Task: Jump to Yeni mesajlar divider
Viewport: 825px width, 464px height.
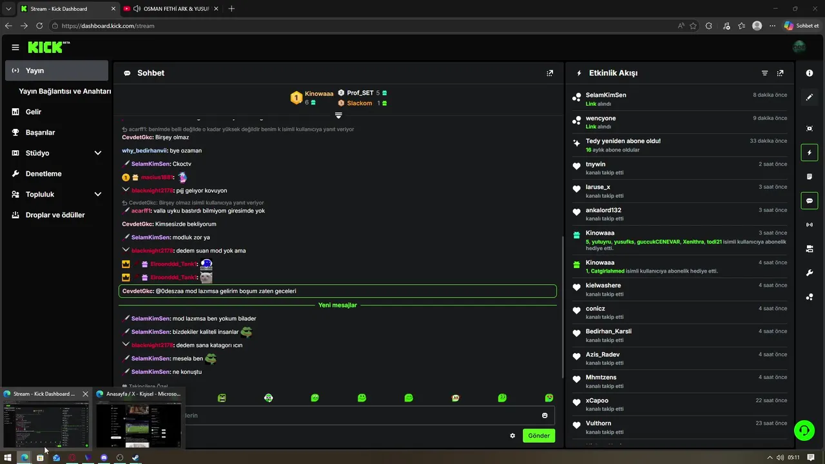Action: pos(338,305)
